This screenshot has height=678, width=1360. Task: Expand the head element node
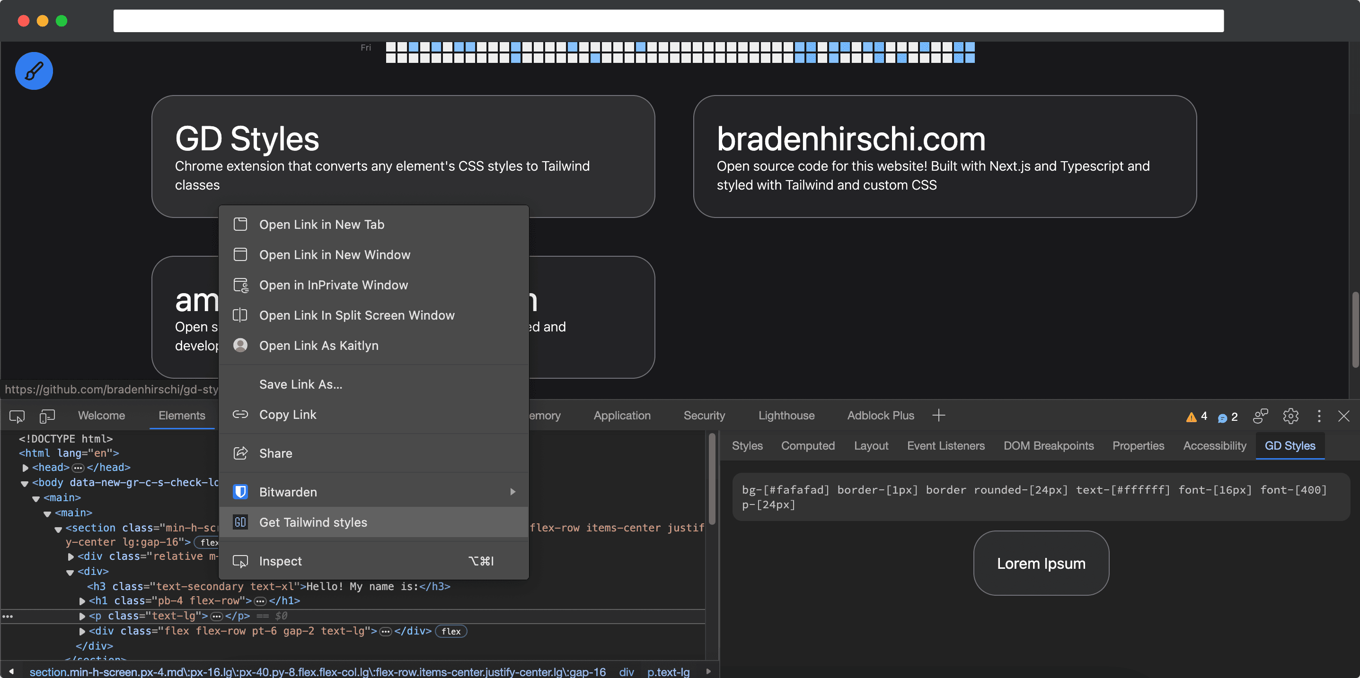[25, 468]
